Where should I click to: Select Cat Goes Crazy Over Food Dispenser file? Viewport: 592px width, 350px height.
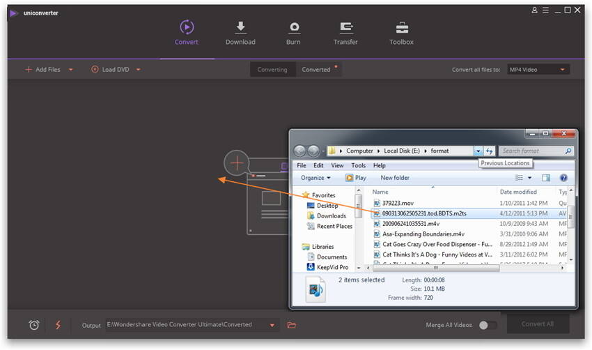coord(433,244)
